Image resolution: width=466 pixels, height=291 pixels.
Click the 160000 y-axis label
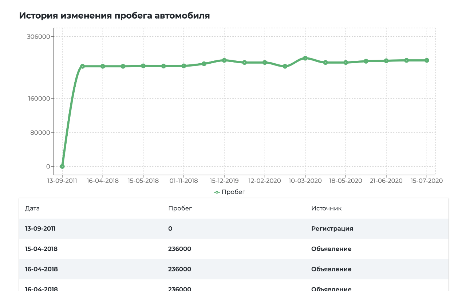pyautogui.click(x=39, y=99)
